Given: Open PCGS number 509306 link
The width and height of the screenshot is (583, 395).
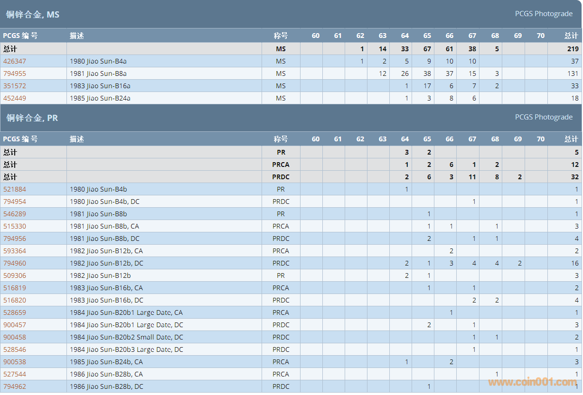Looking at the screenshot, I should (15, 276).
